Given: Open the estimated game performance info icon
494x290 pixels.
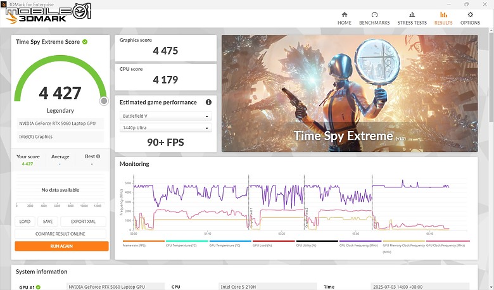Looking at the screenshot, I should (x=208, y=102).
